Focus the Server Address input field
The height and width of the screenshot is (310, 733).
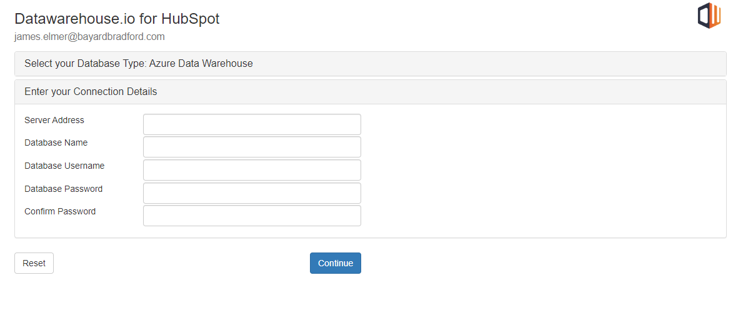pyautogui.click(x=252, y=124)
